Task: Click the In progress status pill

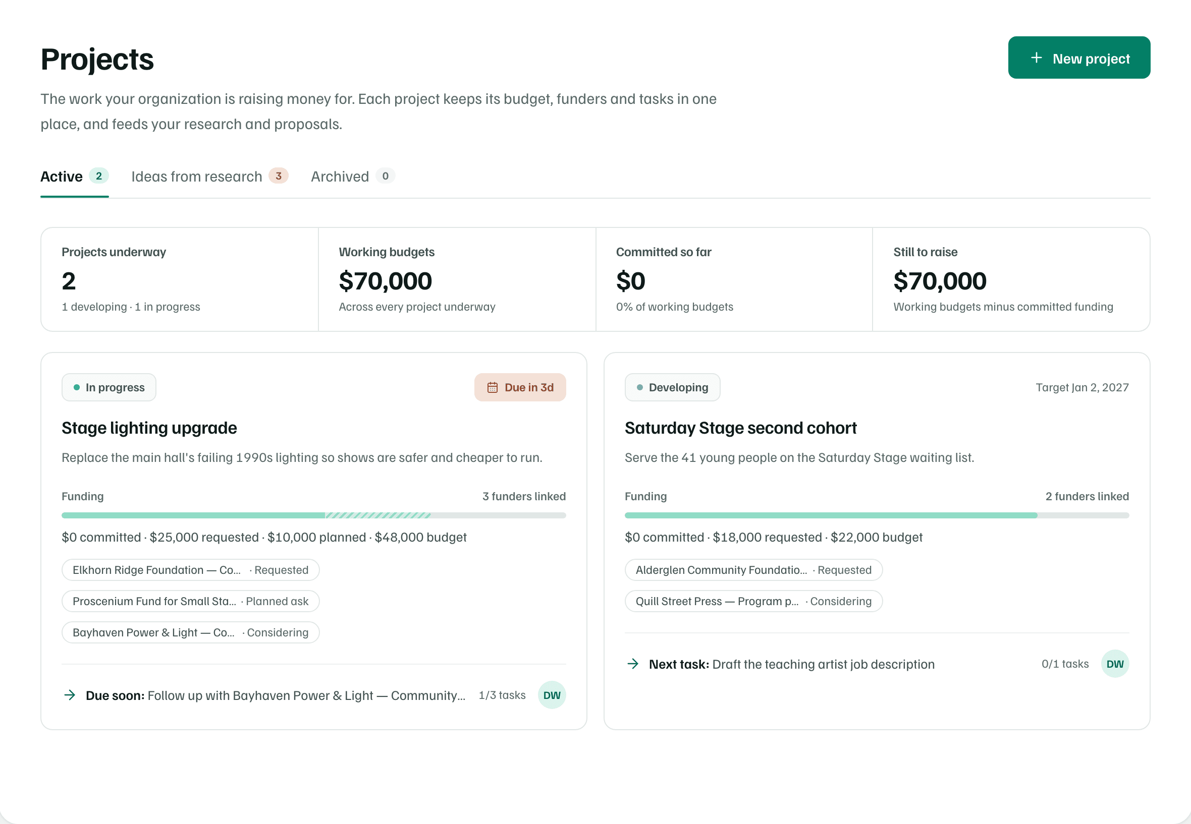Action: (x=109, y=387)
